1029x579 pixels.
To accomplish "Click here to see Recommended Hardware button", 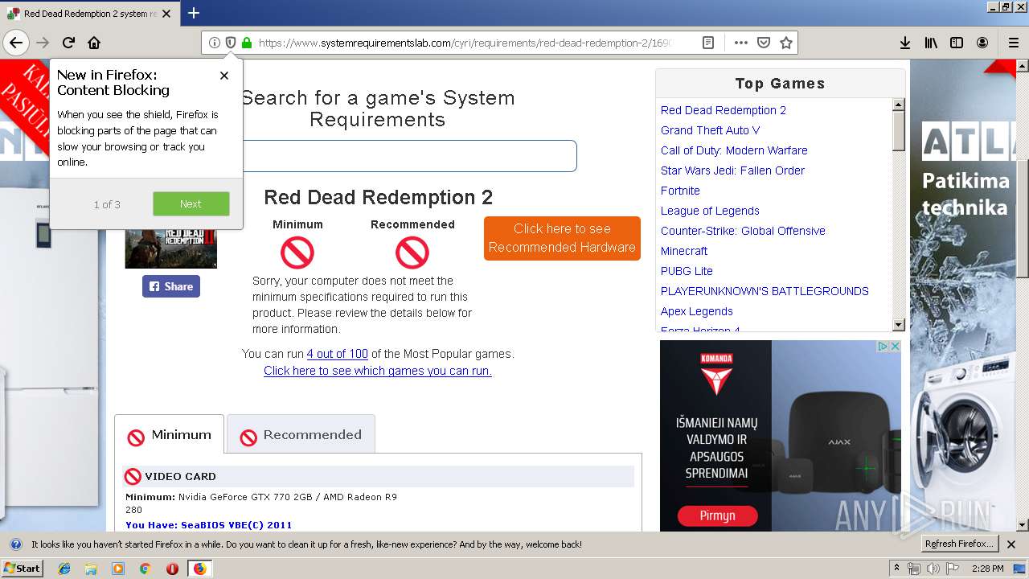I will point(562,238).
